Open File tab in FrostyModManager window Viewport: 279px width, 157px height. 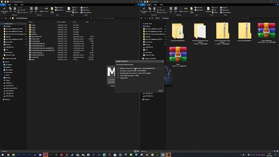coord(3,5)
